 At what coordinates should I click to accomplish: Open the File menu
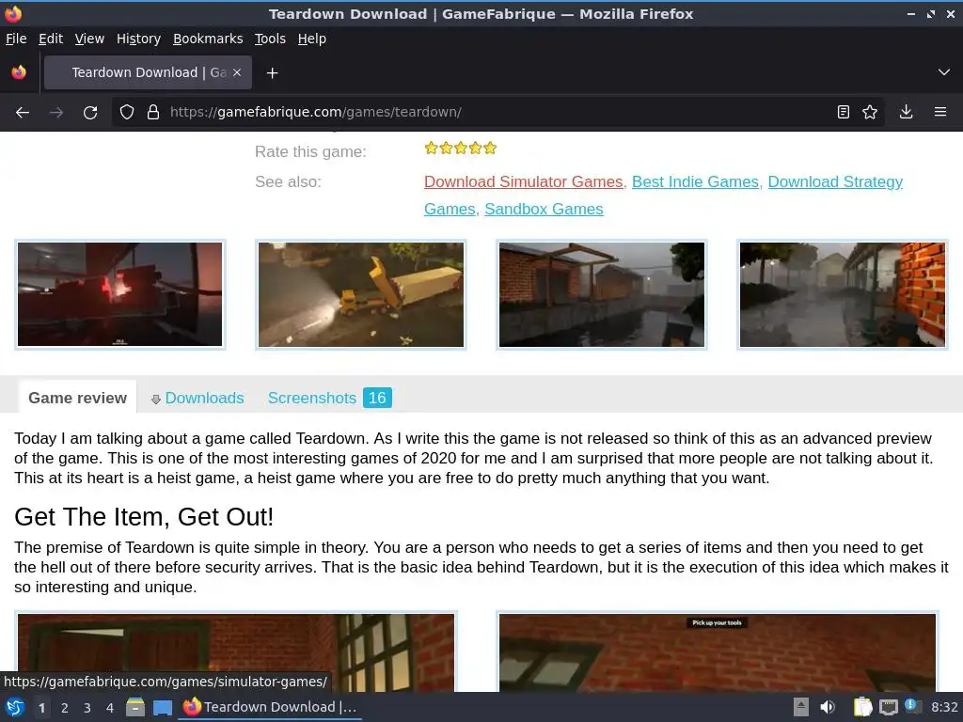(16, 39)
